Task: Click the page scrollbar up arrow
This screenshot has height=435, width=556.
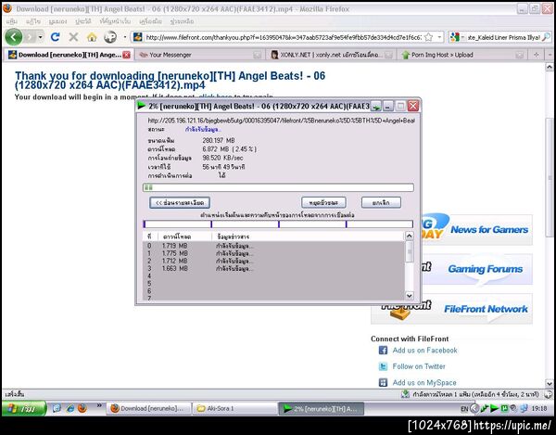Action: pyautogui.click(x=550, y=67)
